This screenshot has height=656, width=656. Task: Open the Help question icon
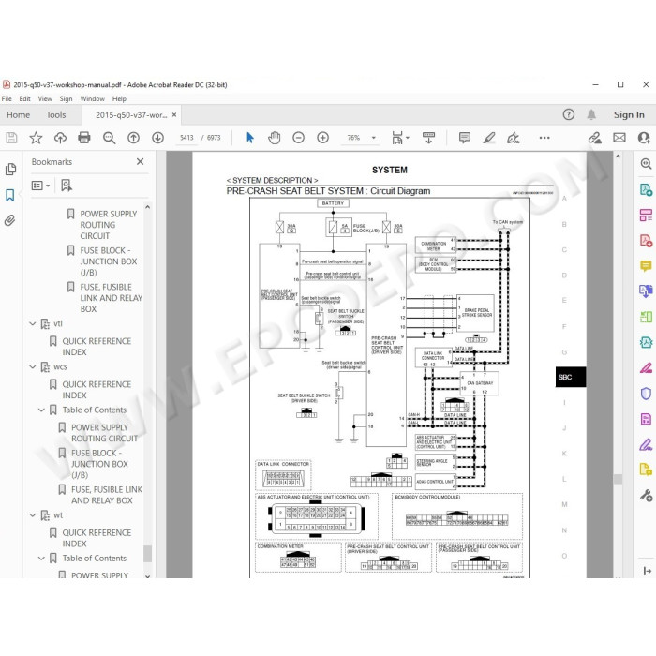569,114
